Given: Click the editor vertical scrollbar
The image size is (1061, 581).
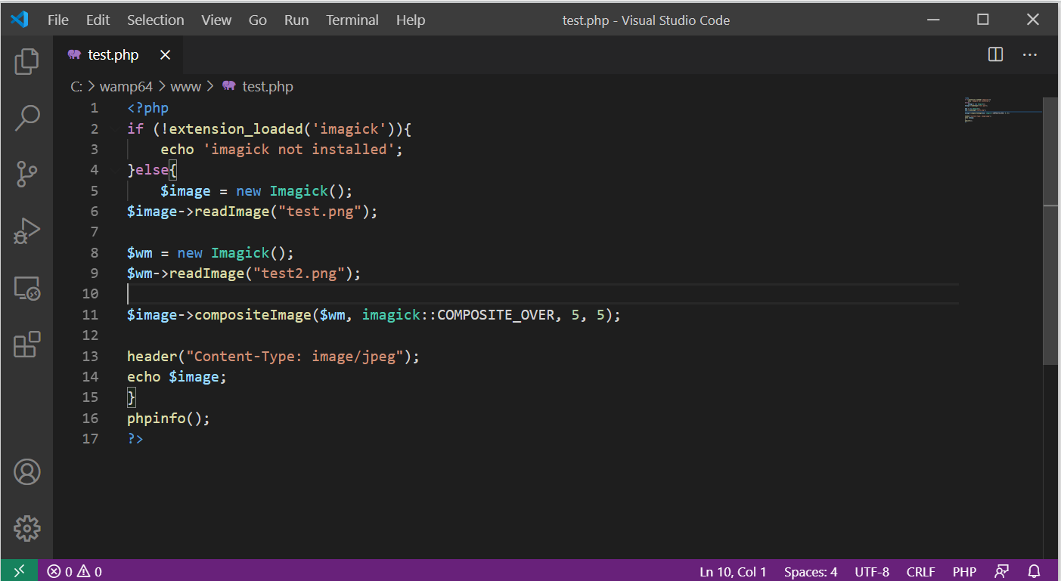Looking at the screenshot, I should [x=1051, y=230].
